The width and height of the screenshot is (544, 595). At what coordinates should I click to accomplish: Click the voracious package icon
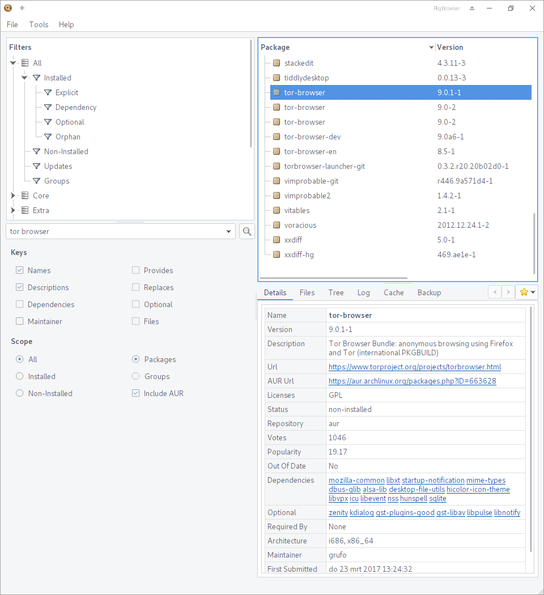click(x=277, y=225)
